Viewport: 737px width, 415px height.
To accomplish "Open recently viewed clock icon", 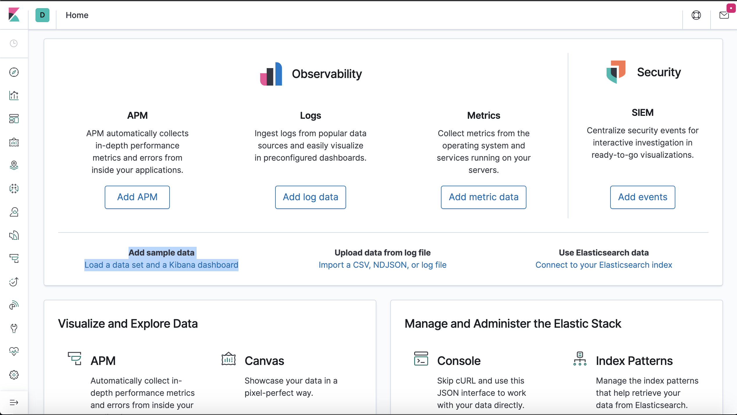I will [x=14, y=43].
